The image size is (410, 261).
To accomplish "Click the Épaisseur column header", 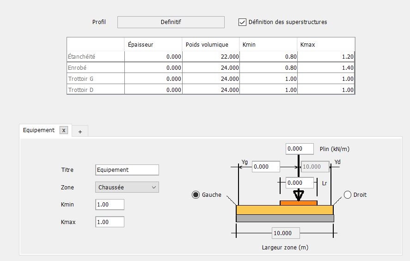I will tap(153, 44).
